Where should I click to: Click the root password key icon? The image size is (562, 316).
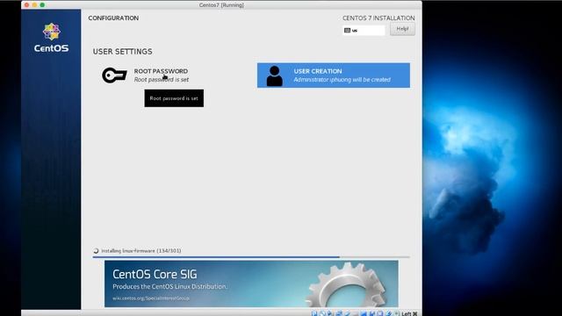[x=114, y=75]
